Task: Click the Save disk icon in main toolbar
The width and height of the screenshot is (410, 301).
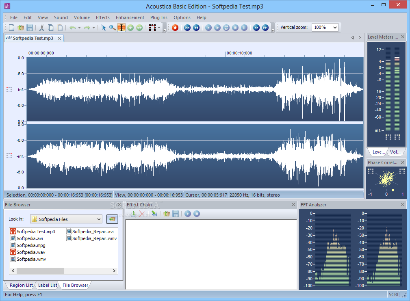Action: pos(30,28)
